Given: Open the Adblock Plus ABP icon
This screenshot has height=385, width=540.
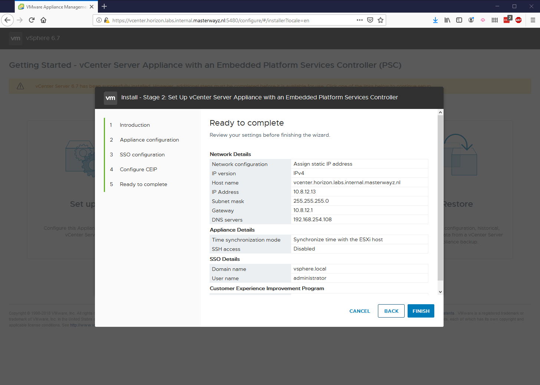Looking at the screenshot, I should [x=518, y=20].
